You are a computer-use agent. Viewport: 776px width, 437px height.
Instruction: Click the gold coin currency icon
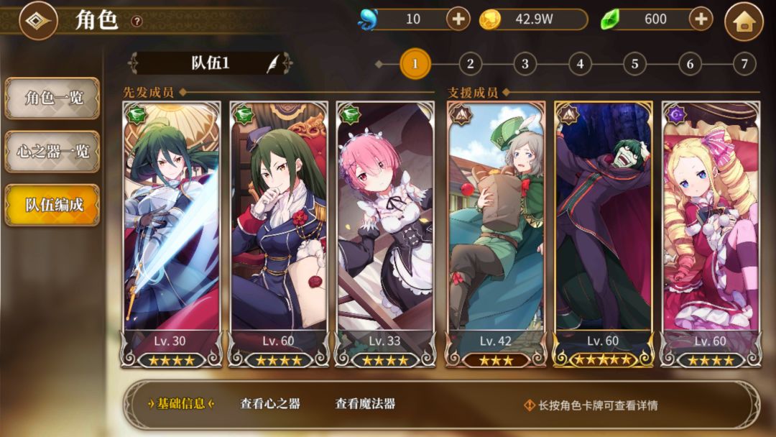(x=490, y=20)
